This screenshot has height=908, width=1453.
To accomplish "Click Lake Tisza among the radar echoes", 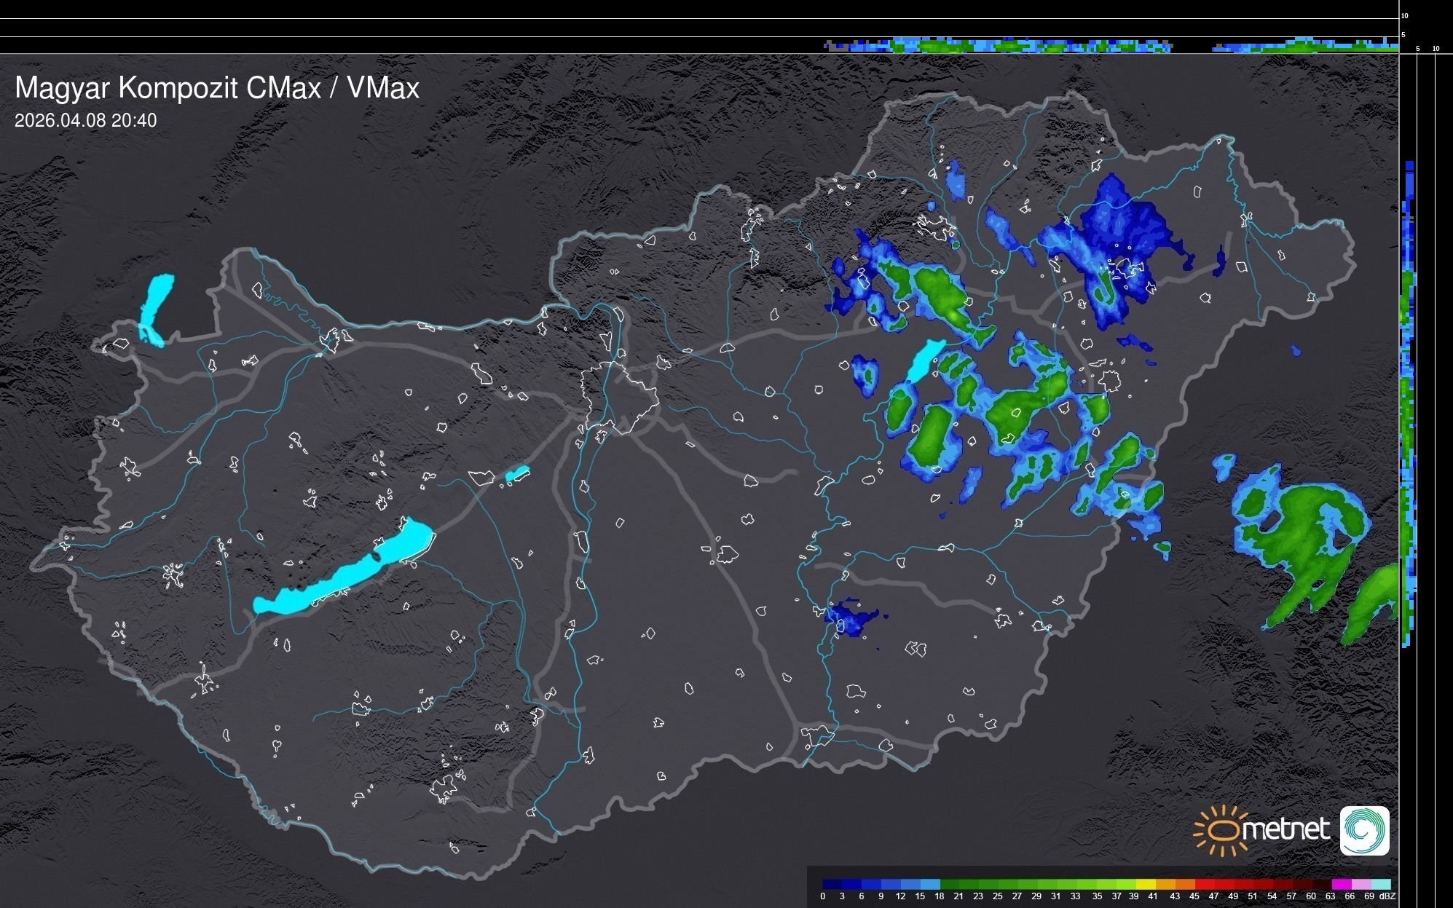I will pyautogui.click(x=925, y=360).
